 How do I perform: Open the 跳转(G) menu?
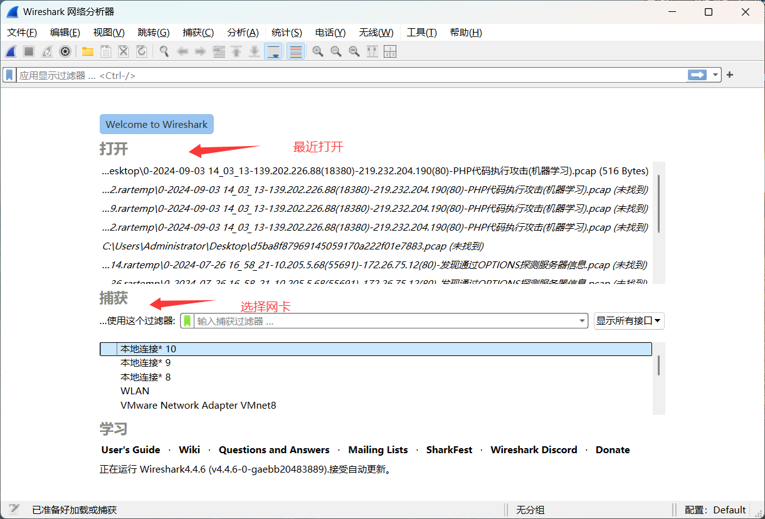tap(154, 33)
